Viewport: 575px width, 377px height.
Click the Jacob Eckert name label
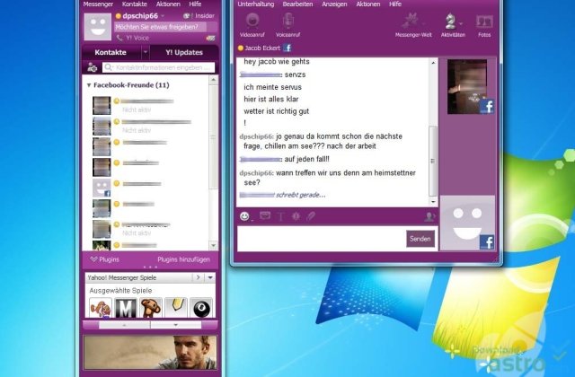click(x=262, y=48)
